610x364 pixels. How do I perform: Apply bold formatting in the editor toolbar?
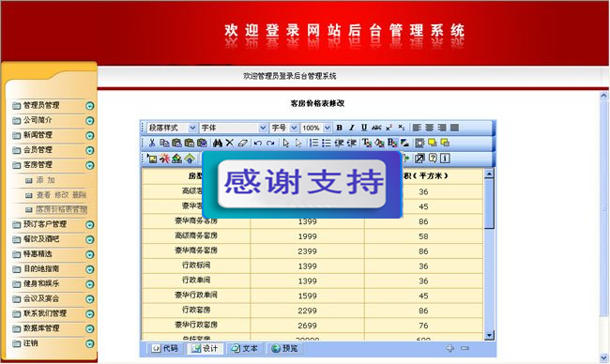click(x=339, y=128)
